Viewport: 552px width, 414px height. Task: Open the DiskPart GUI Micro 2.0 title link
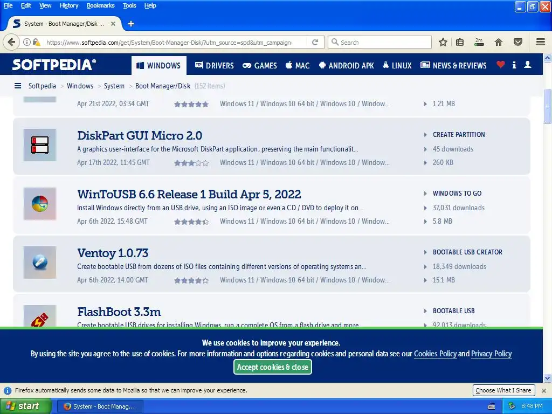pos(140,135)
